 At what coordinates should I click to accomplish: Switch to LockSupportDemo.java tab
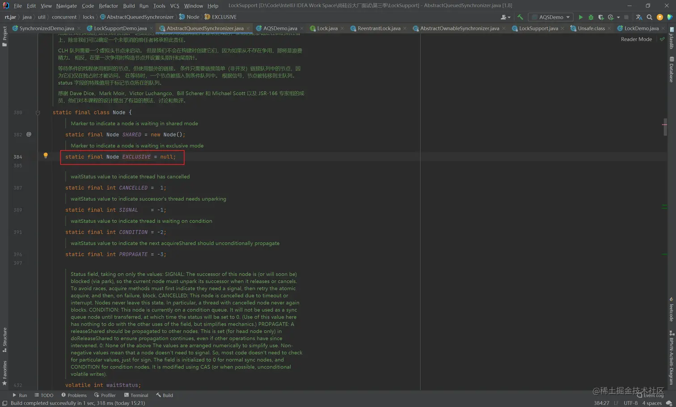click(120, 28)
